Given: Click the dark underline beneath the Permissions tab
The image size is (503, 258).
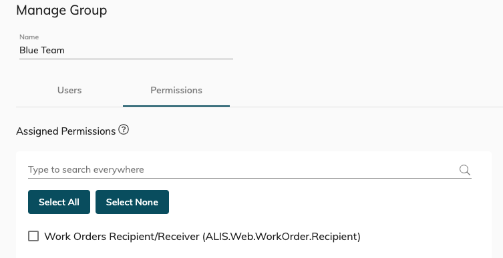Looking at the screenshot, I should click(176, 106).
